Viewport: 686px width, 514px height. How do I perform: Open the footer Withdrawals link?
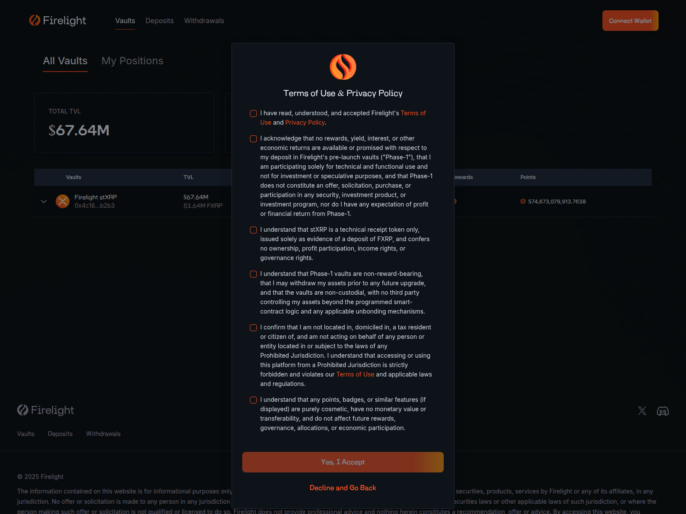coord(103,434)
